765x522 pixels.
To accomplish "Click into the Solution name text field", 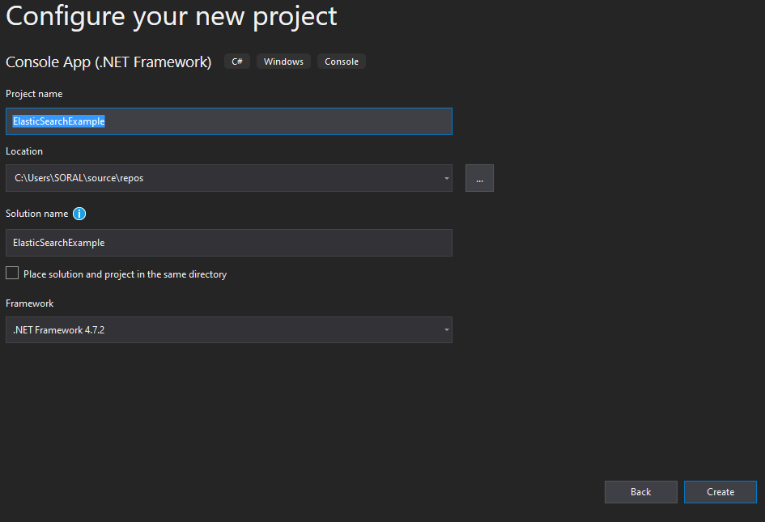I will tap(229, 243).
